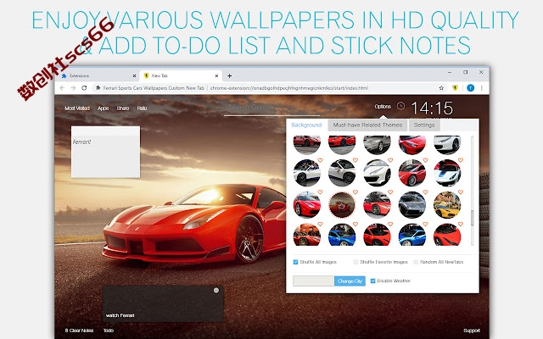Screen dimensions: 543x339
Task: Open Most Visited menu
Action: click(77, 108)
